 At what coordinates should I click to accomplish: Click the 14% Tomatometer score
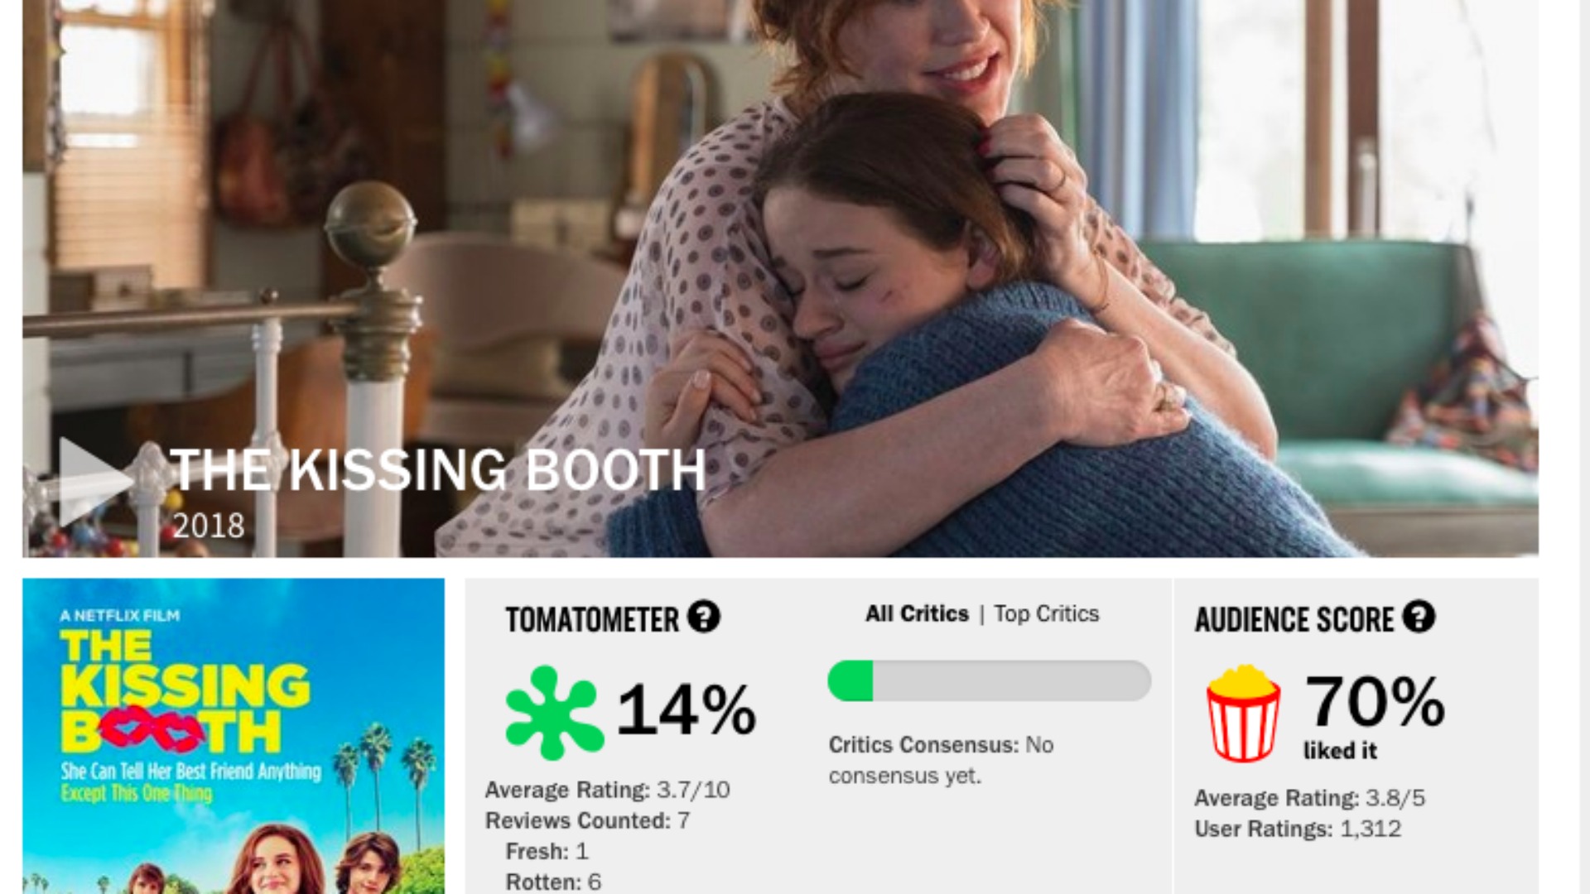[687, 710]
